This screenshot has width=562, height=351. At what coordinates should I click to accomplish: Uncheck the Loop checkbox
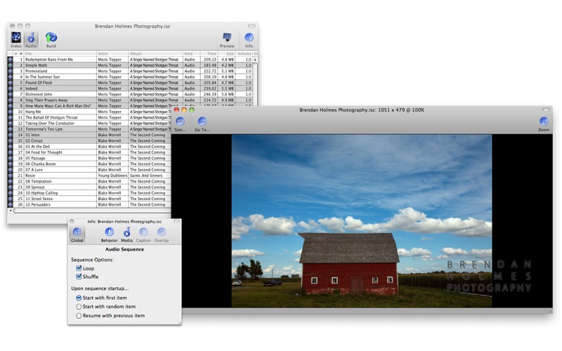click(x=79, y=268)
